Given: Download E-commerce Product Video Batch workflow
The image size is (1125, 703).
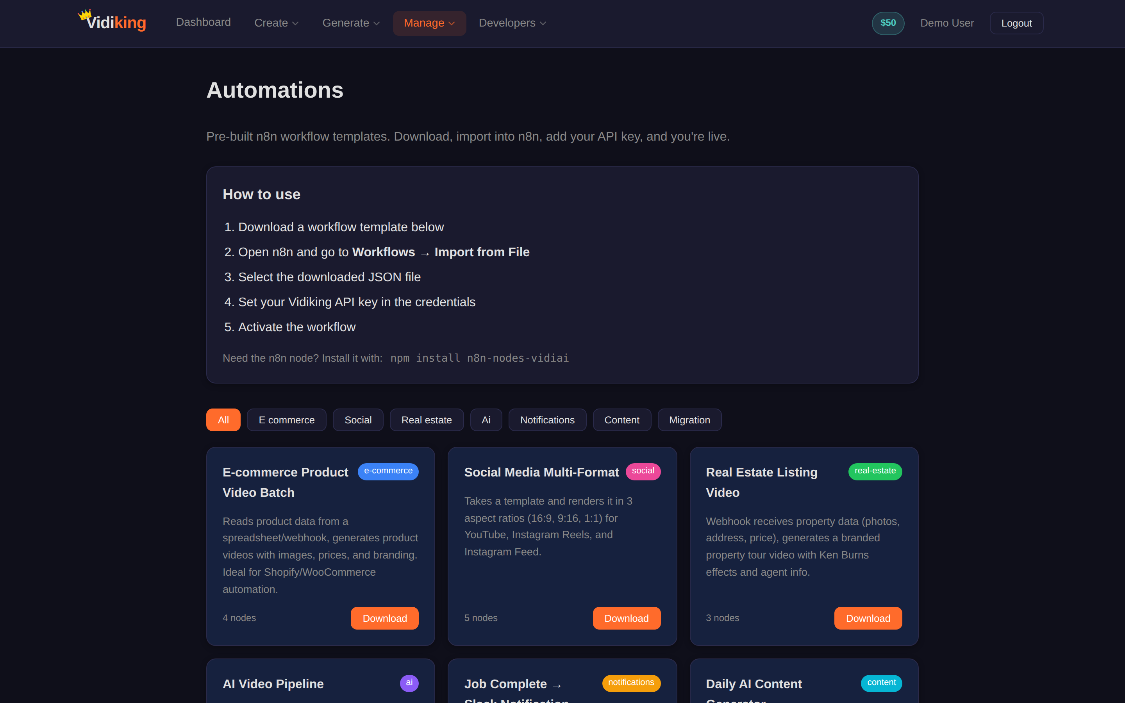Looking at the screenshot, I should 384,618.
